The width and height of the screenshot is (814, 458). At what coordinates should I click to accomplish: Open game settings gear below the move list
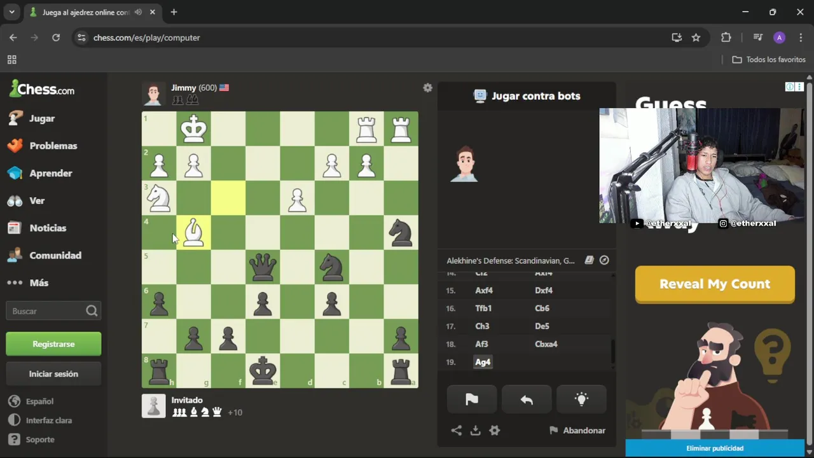(494, 431)
